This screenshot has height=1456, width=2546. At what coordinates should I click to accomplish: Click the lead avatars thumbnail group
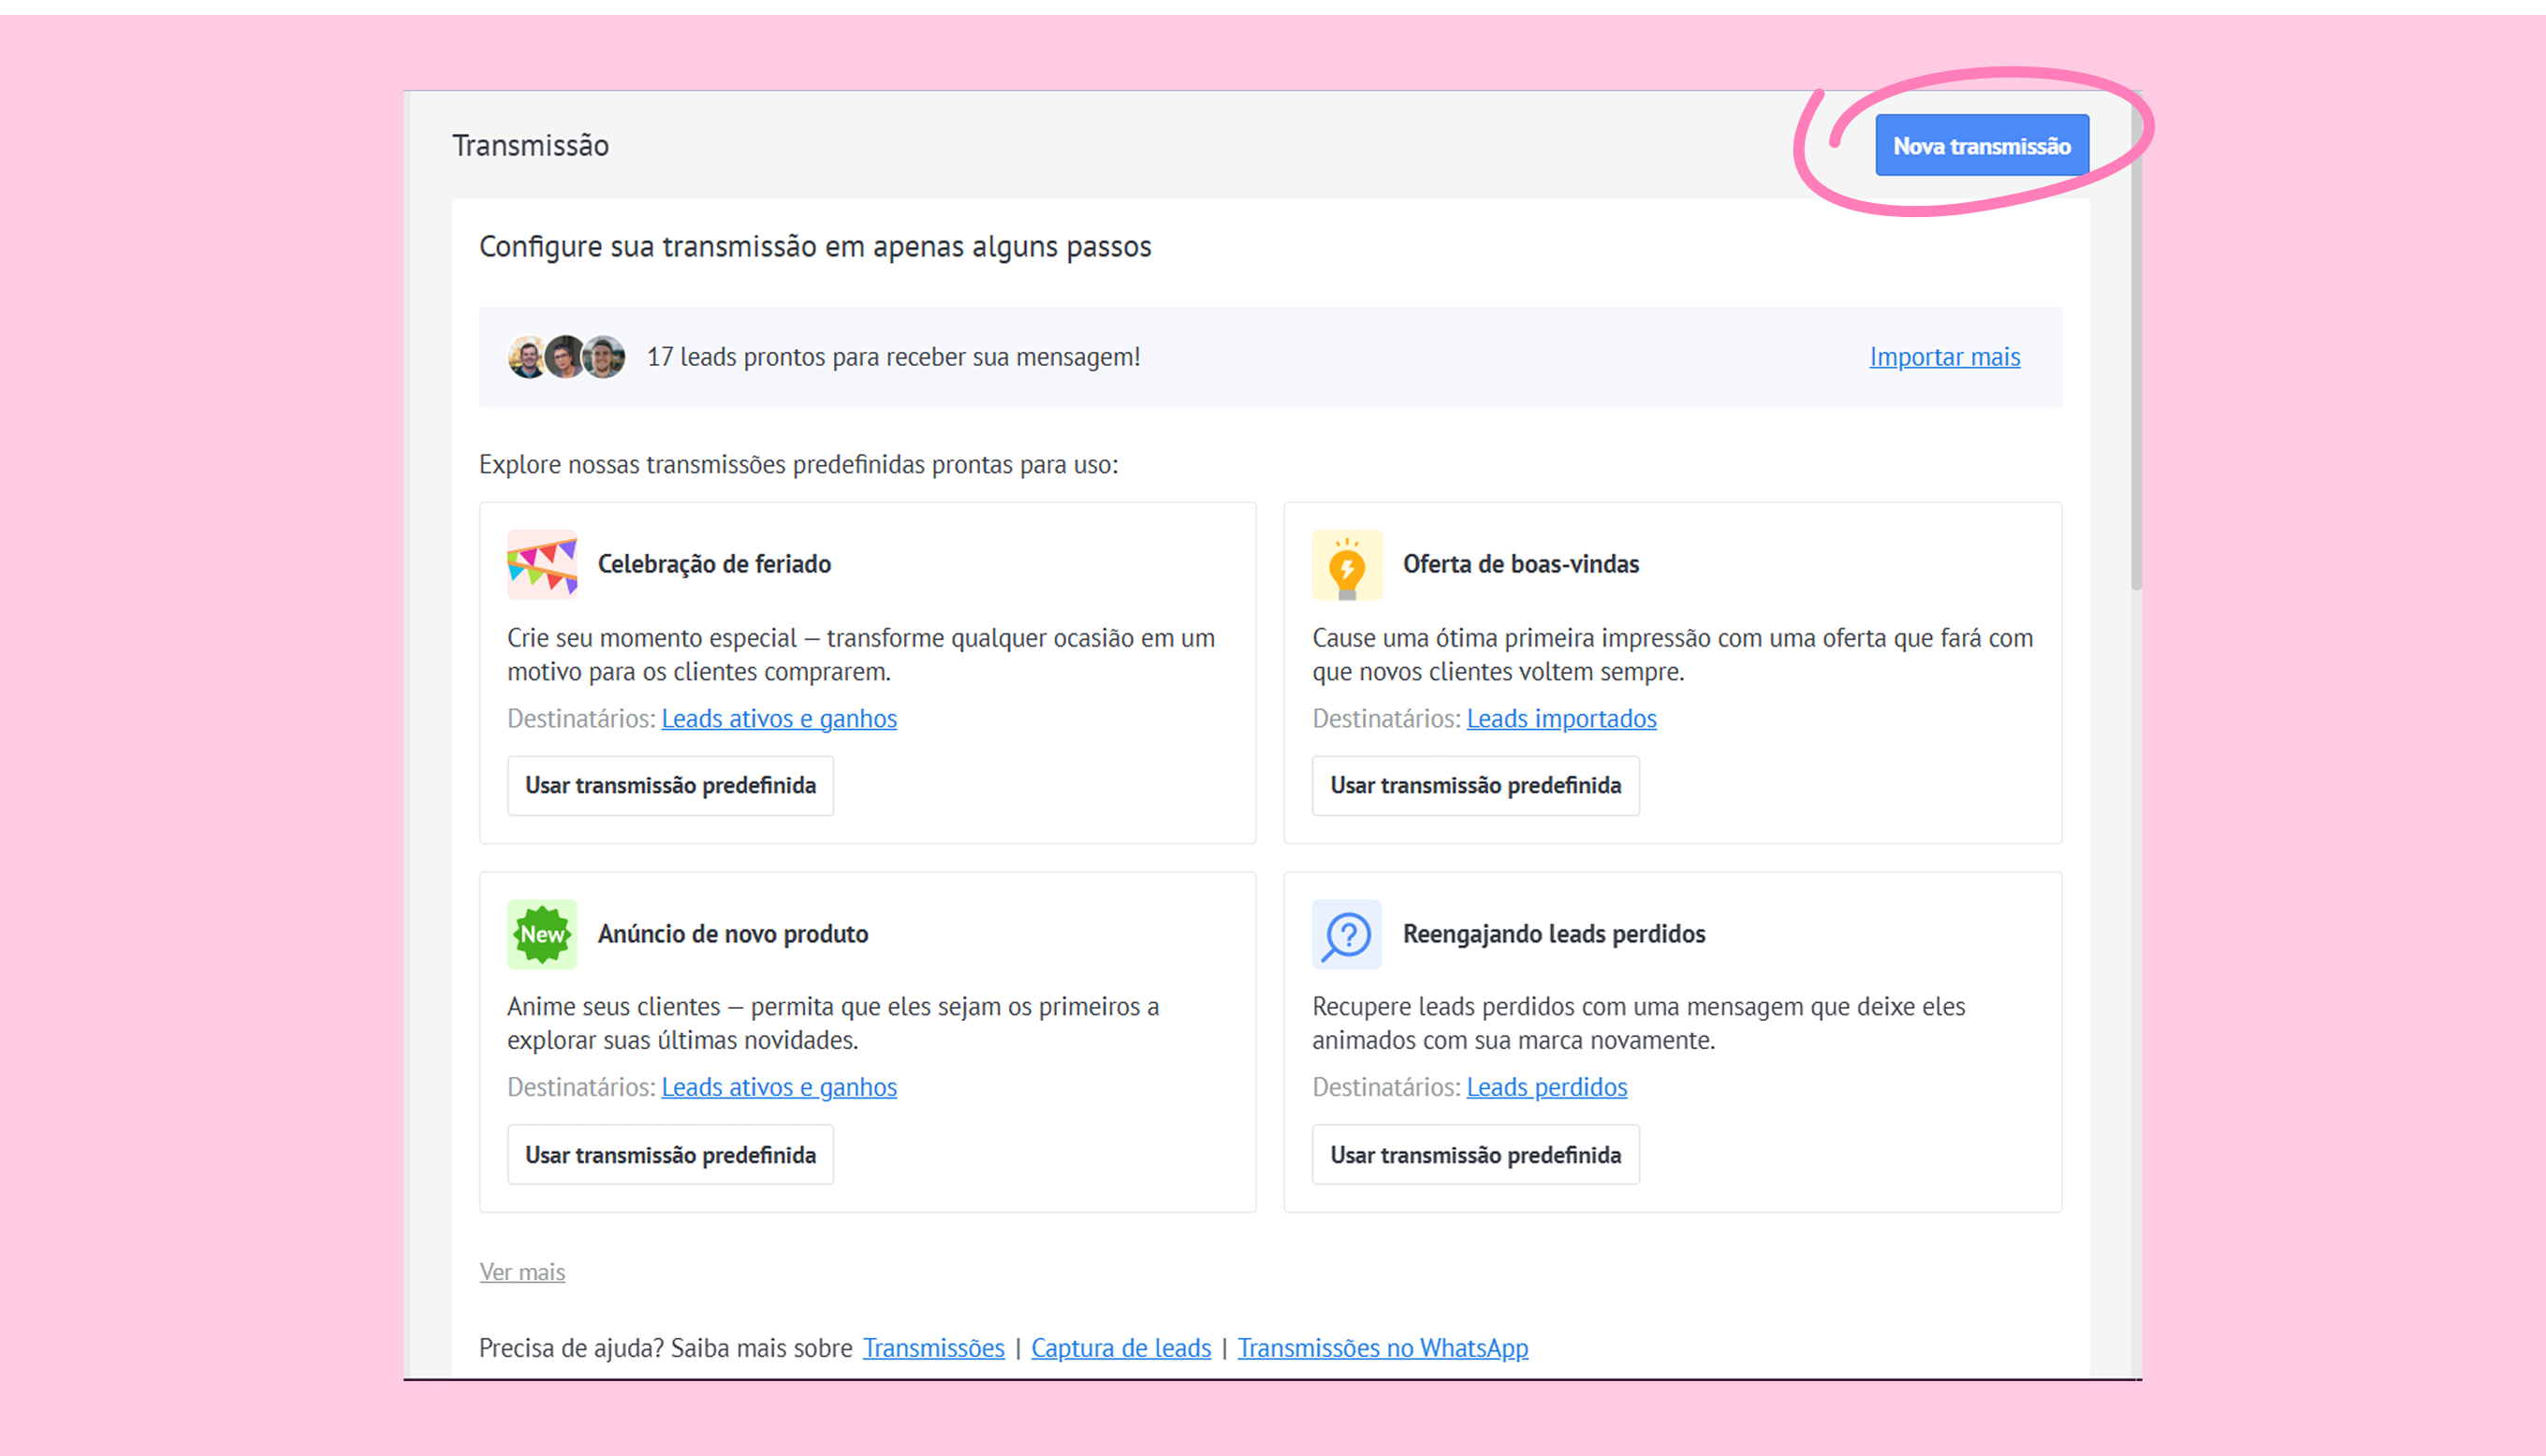pyautogui.click(x=566, y=357)
